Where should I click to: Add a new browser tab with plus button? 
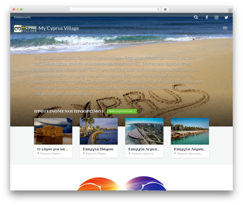point(230,11)
